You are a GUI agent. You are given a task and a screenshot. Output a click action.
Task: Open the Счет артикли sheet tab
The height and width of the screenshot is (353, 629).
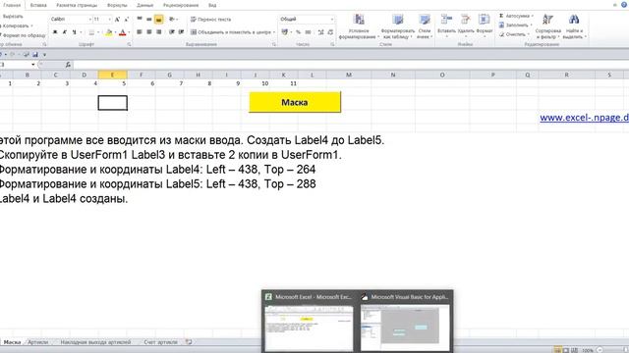(x=160, y=342)
